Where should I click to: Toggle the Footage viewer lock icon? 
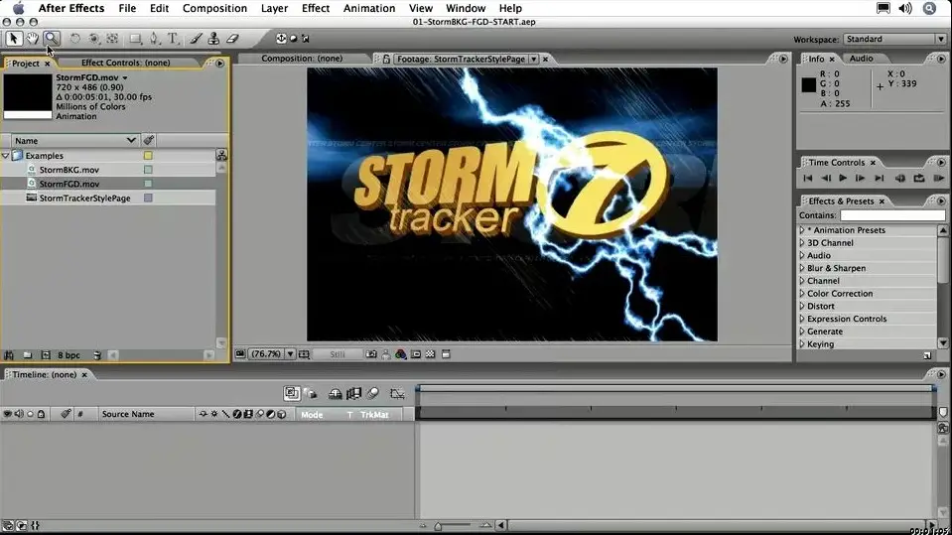coord(386,59)
